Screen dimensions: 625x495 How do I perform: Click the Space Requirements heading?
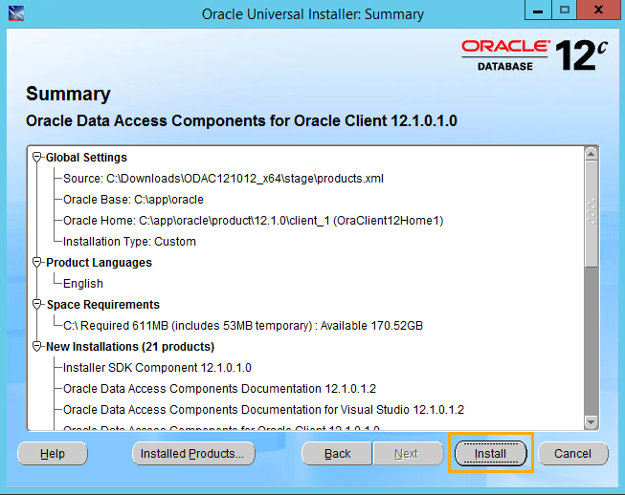(102, 305)
